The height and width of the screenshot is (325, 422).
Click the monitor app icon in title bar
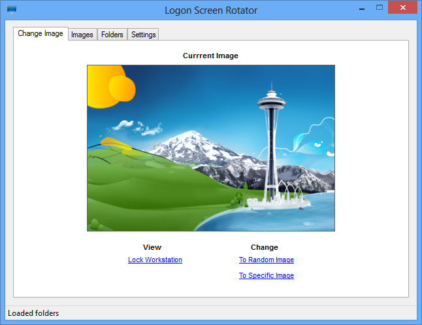(x=12, y=9)
